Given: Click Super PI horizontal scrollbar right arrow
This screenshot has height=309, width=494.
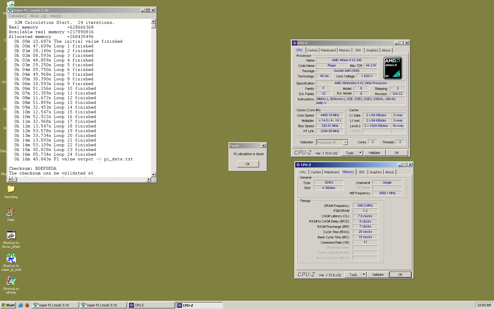Looking at the screenshot, I should point(148,180).
